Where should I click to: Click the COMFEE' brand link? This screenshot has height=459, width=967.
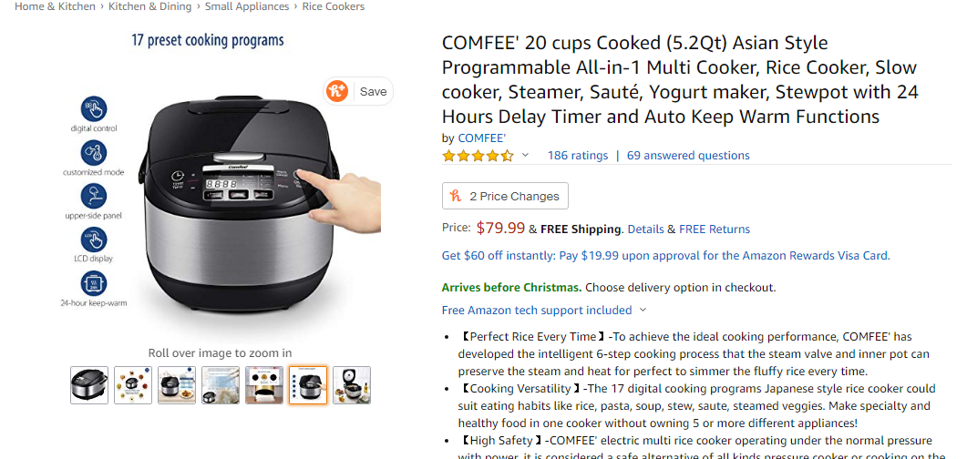pos(481,138)
